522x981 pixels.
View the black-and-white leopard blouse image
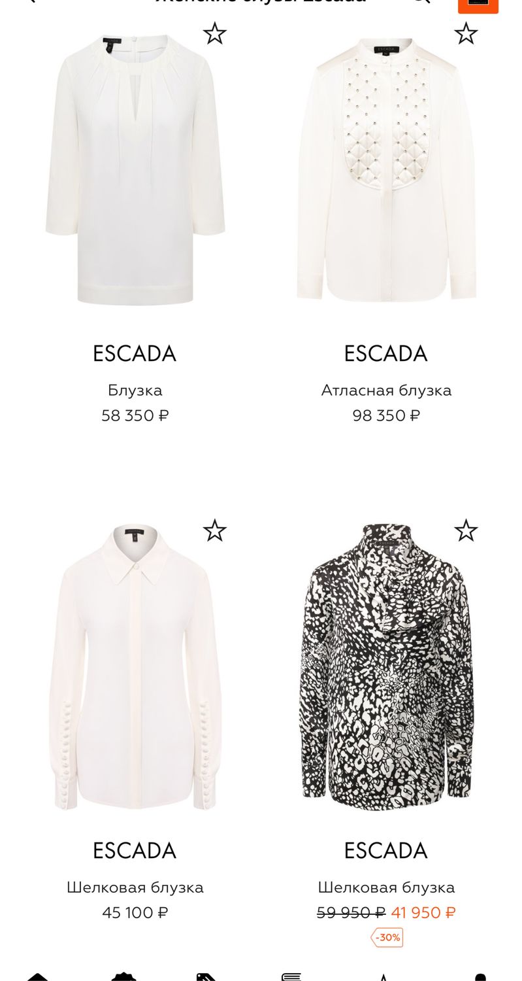click(x=386, y=664)
